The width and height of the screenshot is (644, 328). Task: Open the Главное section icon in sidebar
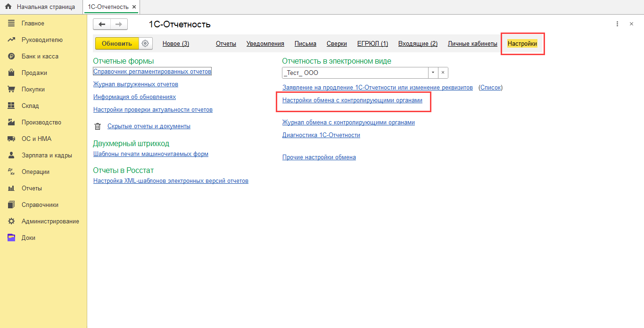11,23
